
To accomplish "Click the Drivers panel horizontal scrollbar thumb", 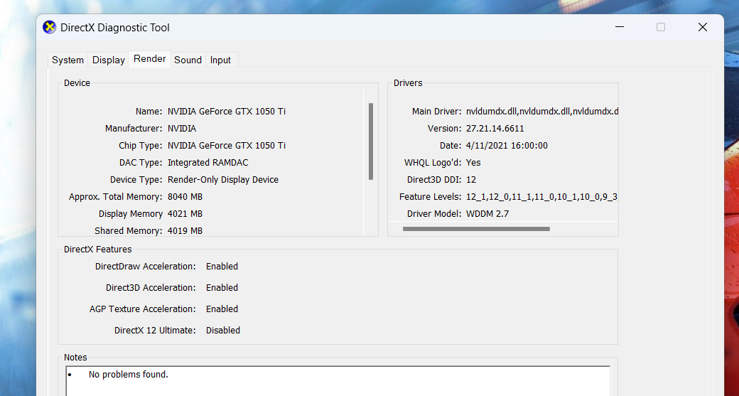I will [x=476, y=229].
